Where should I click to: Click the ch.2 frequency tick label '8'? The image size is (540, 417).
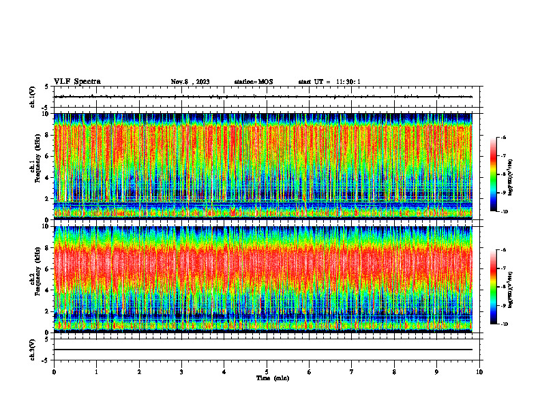coord(47,248)
